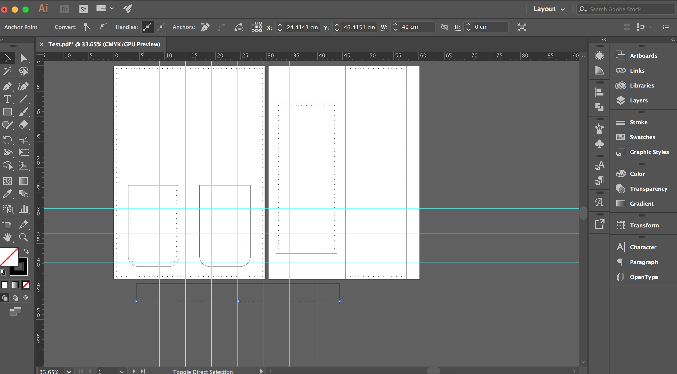Enable hiding handles for multiple selected anchors
The width and height of the screenshot is (677, 374).
click(x=161, y=27)
